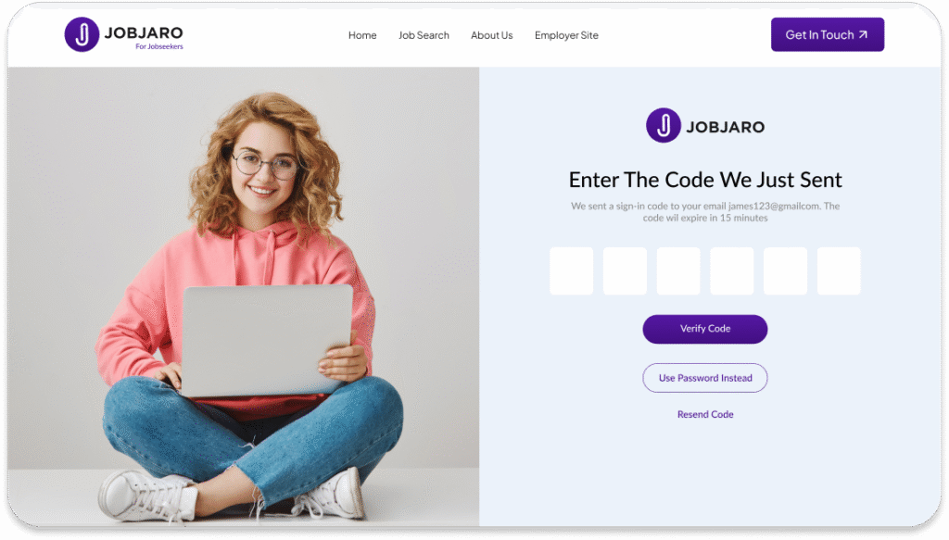
Task: Open the Home menu item
Action: (x=362, y=35)
